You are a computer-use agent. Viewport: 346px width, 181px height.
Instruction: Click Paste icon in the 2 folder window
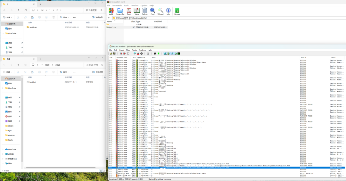click(32, 17)
